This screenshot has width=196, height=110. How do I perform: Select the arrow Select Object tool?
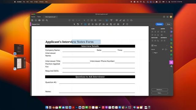coord(74,24)
